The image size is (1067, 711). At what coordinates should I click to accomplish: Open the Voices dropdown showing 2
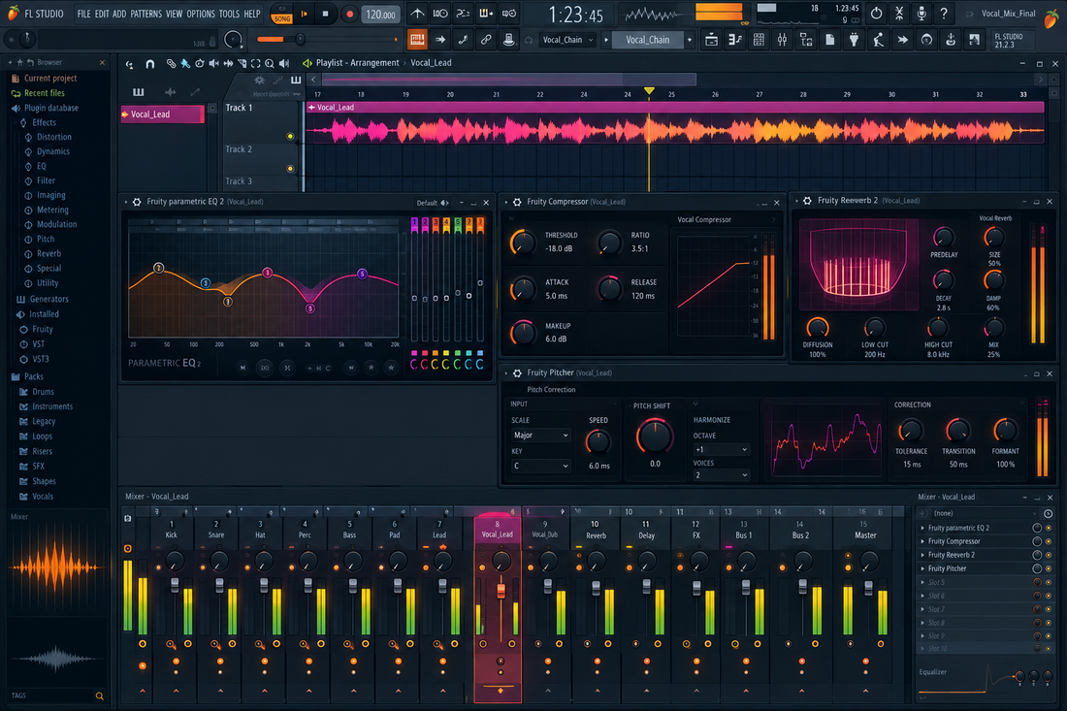point(721,475)
